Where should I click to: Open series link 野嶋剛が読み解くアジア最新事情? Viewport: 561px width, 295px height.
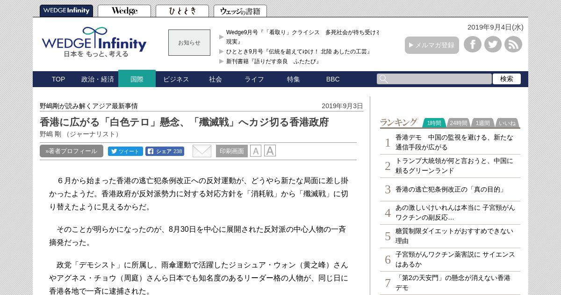[x=89, y=106]
